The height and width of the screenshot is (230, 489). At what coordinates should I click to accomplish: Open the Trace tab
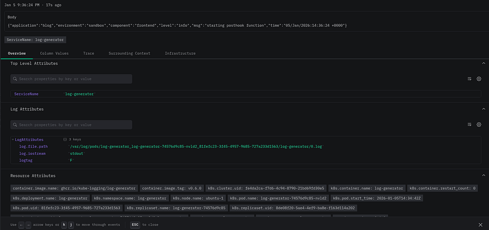click(x=88, y=53)
